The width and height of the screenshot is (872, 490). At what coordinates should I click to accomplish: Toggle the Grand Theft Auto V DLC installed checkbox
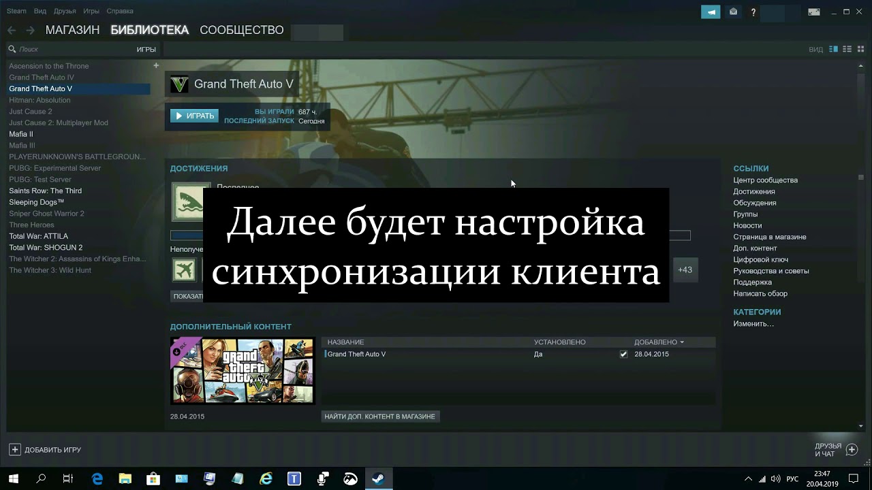pos(623,354)
